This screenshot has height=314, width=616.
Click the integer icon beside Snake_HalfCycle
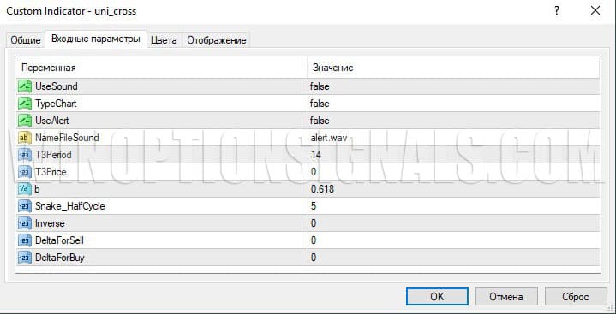pyautogui.click(x=25, y=206)
